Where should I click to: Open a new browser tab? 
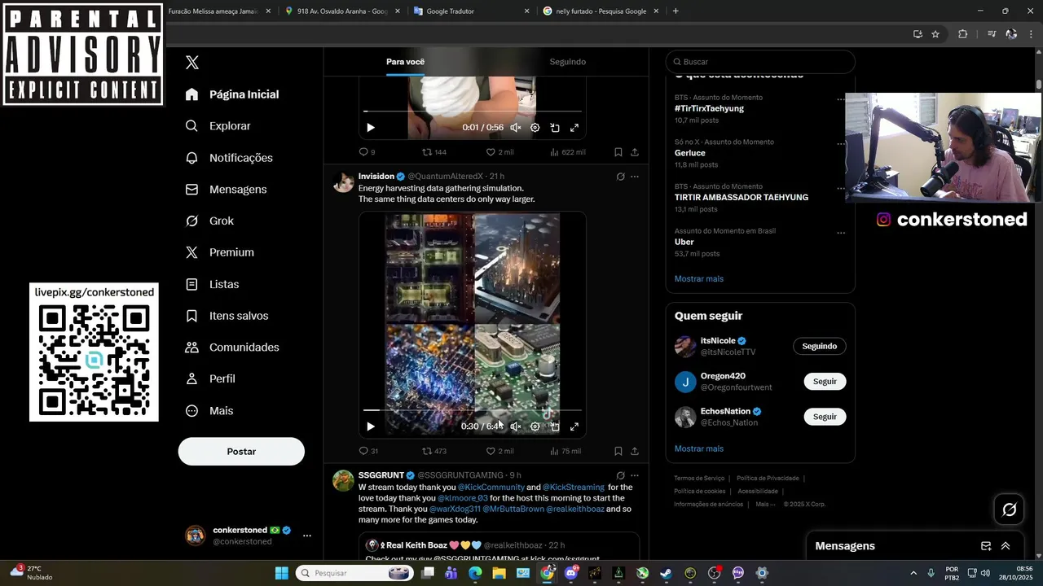pyautogui.click(x=676, y=11)
